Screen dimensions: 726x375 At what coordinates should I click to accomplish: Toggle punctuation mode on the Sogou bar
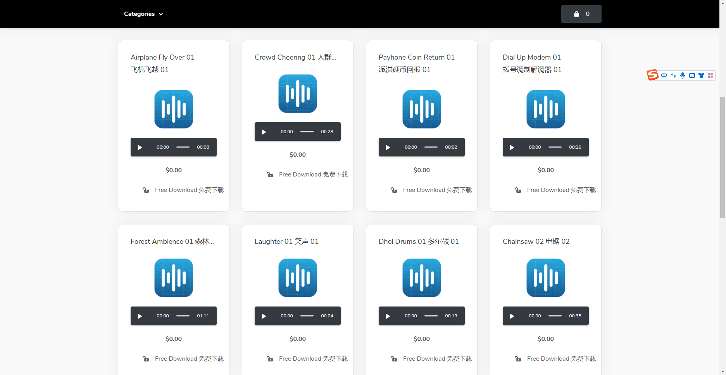click(x=673, y=75)
